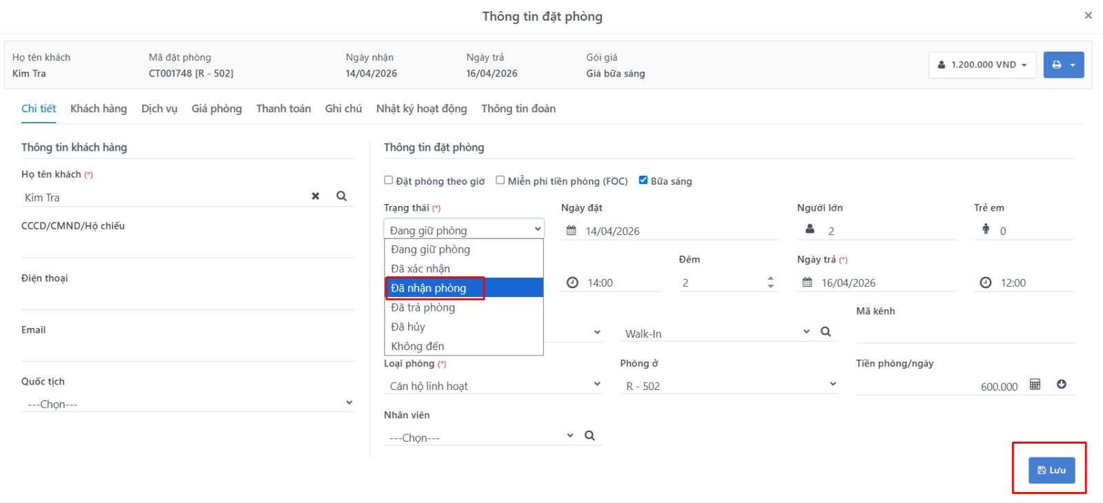
Task: Enable Miễn phí tiền phòng (FOC) checkbox
Action: (x=500, y=181)
